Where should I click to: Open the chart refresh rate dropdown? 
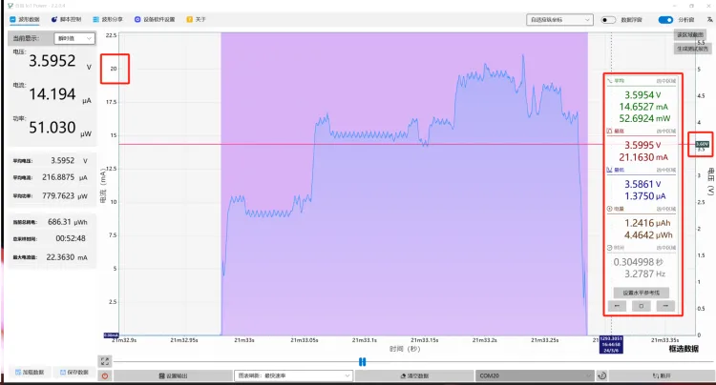293,375
